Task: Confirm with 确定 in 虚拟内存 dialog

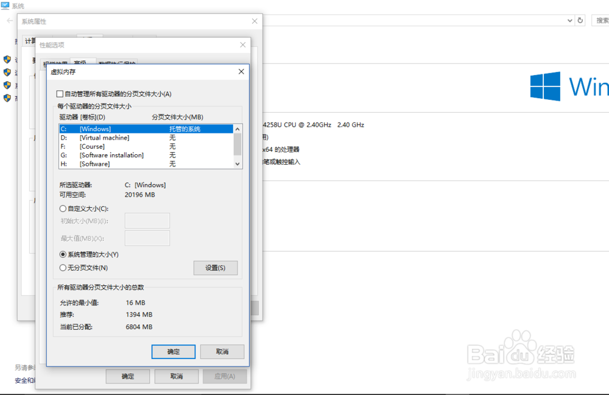Action: point(173,352)
